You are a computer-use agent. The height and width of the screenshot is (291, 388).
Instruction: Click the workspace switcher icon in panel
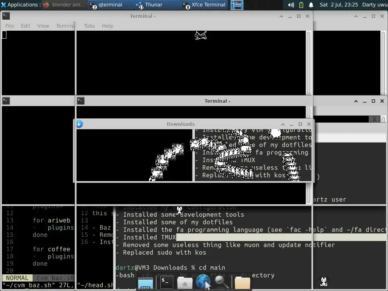pyautogui.click(x=237, y=5)
